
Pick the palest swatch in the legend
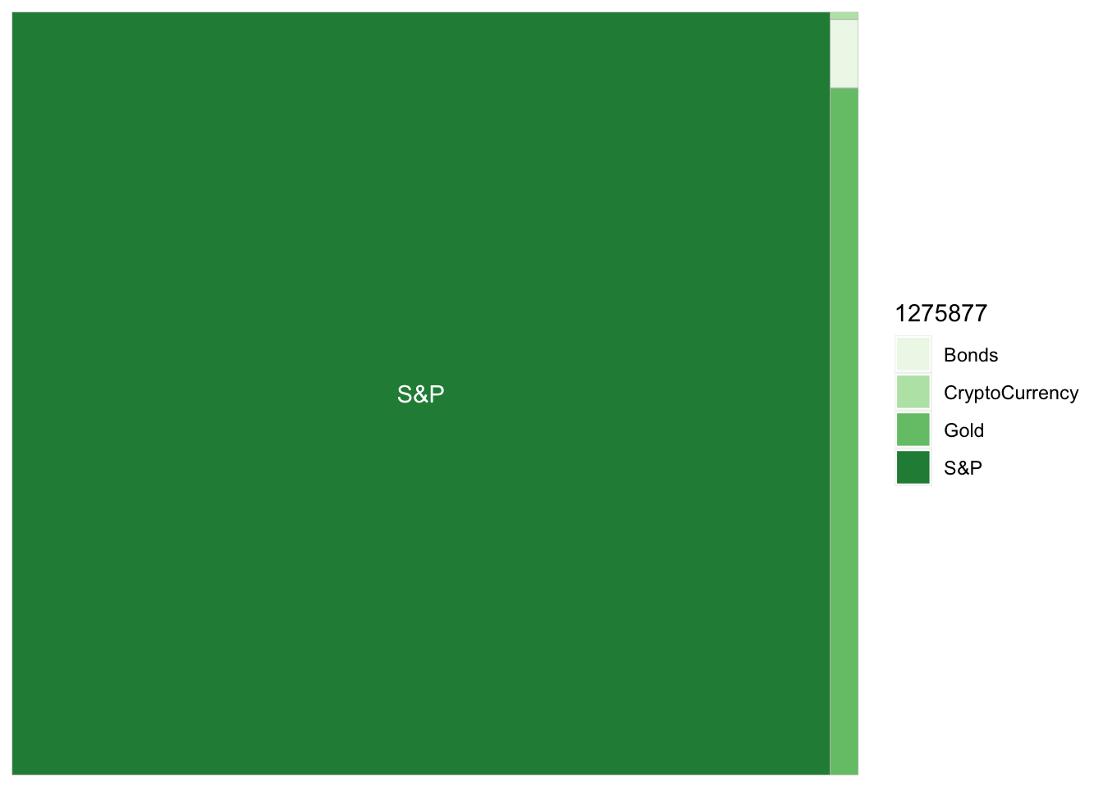(x=913, y=355)
